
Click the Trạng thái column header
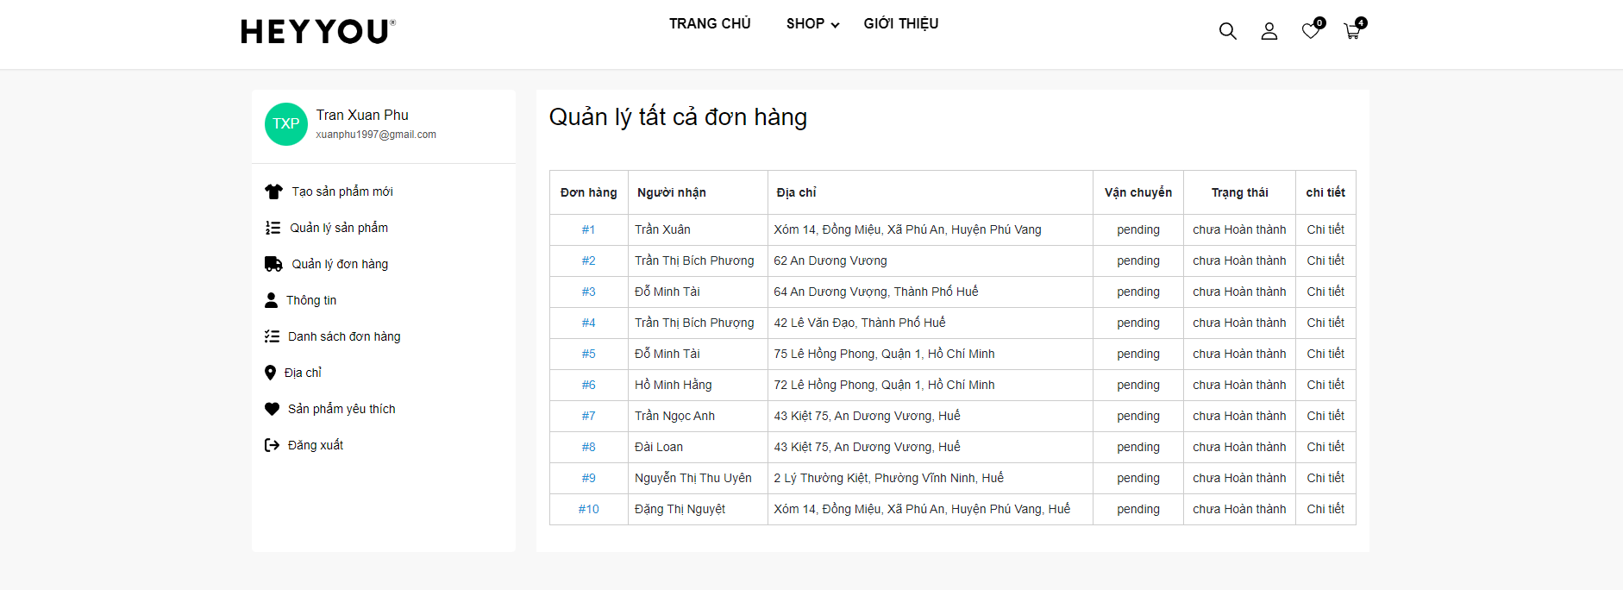1239,192
